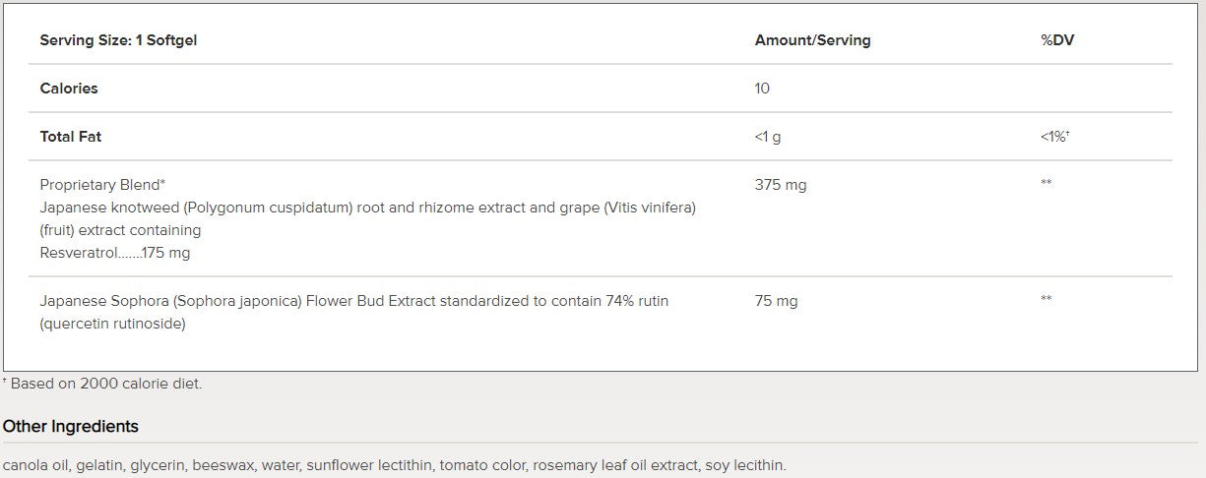Select the "Calories" row label
1206x478 pixels.
[x=69, y=89]
